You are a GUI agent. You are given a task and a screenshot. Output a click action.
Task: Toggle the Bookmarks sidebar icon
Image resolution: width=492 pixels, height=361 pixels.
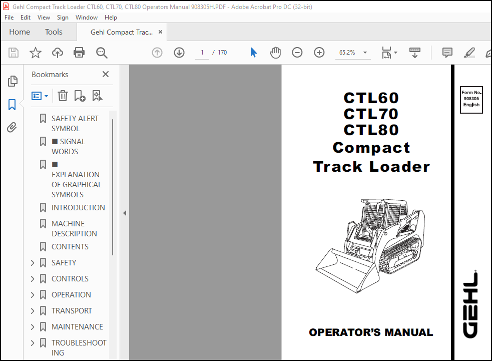coord(12,105)
